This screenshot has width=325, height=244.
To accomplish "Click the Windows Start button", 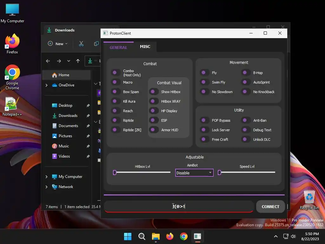I will click(x=128, y=236).
